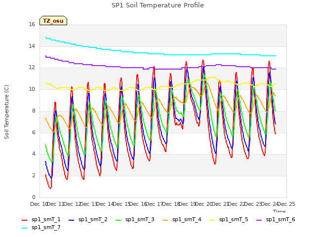Screen dimensions: 316x237
Task: Toggle the sp1_smT_5 legend entry
Action: pyautogui.click(x=229, y=219)
